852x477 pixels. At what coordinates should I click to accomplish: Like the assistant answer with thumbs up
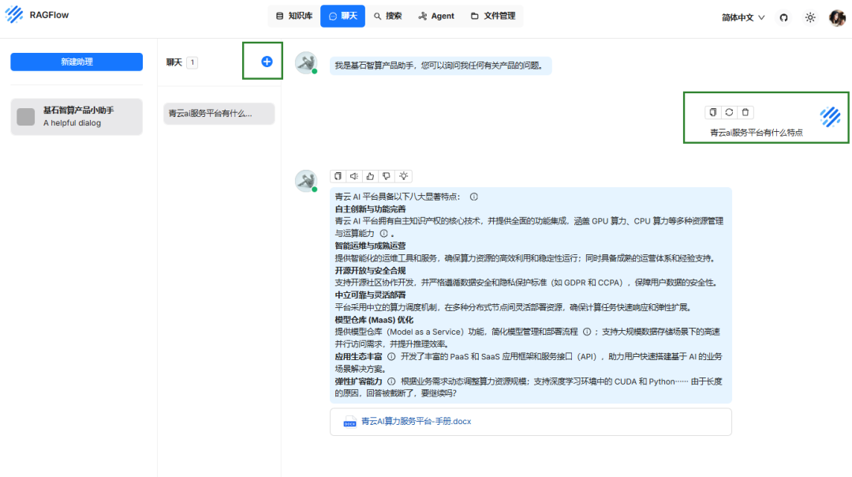[370, 175]
